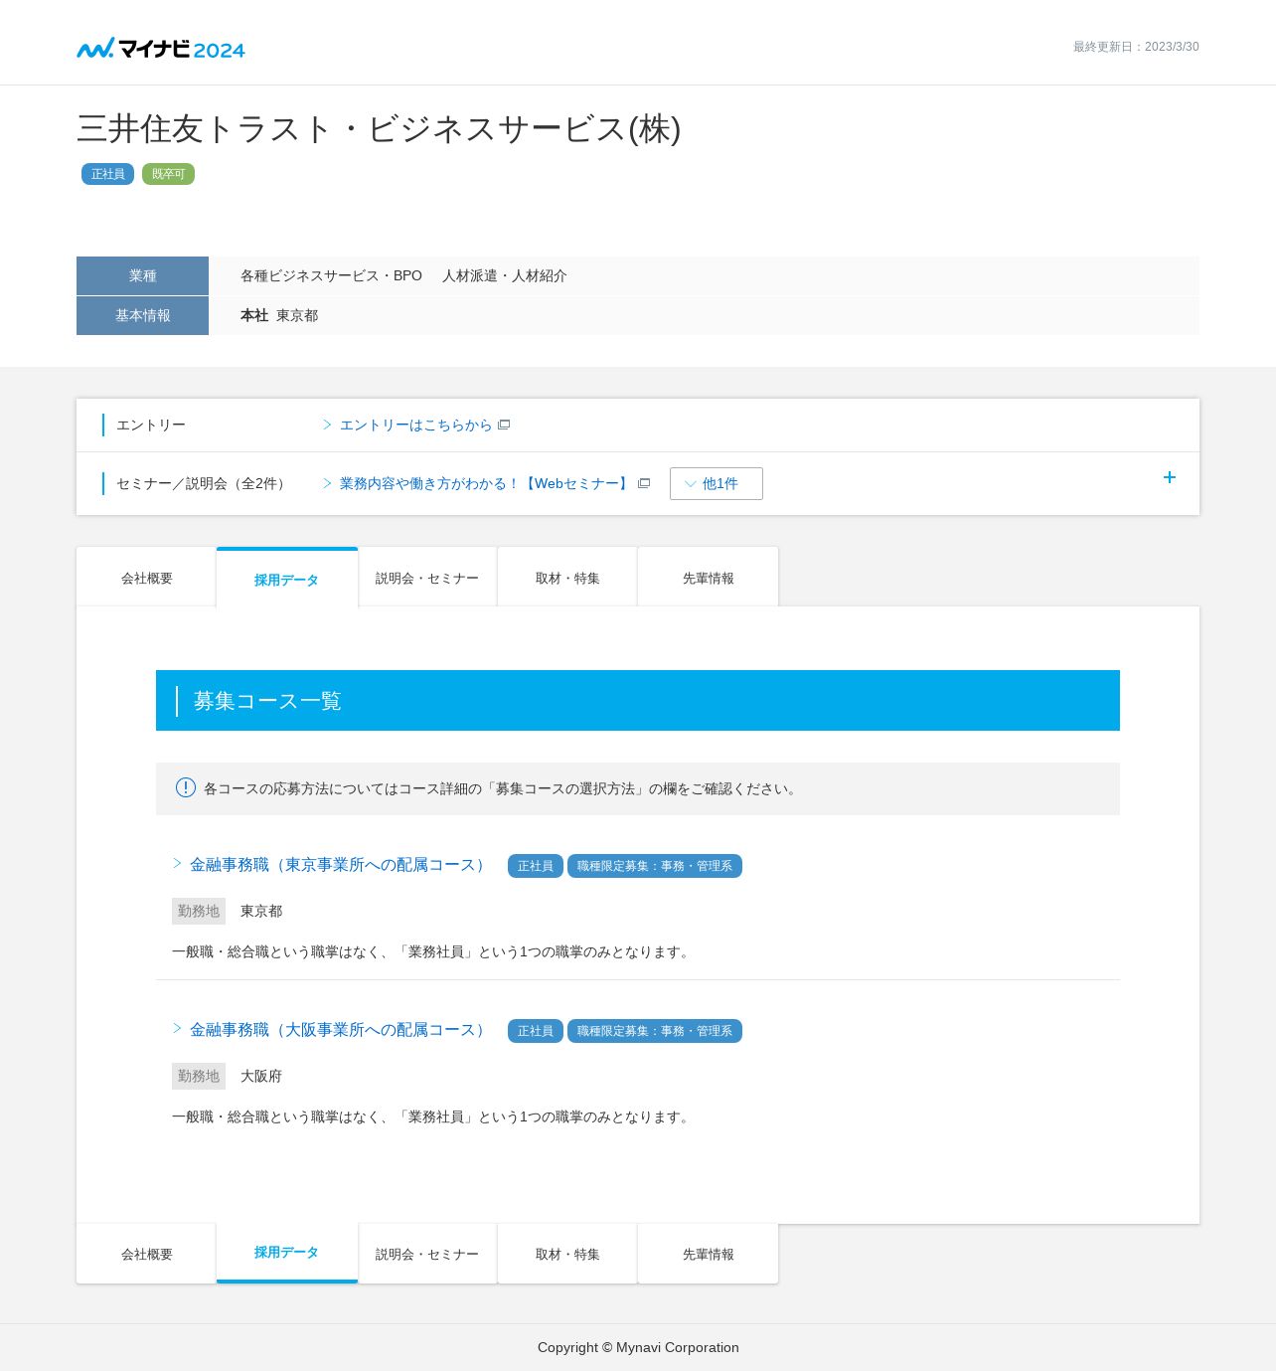Viewport: 1276px width, 1371px height.
Task: Click the chevron before 業務内容や働き方がわかる link
Action: 327,483
